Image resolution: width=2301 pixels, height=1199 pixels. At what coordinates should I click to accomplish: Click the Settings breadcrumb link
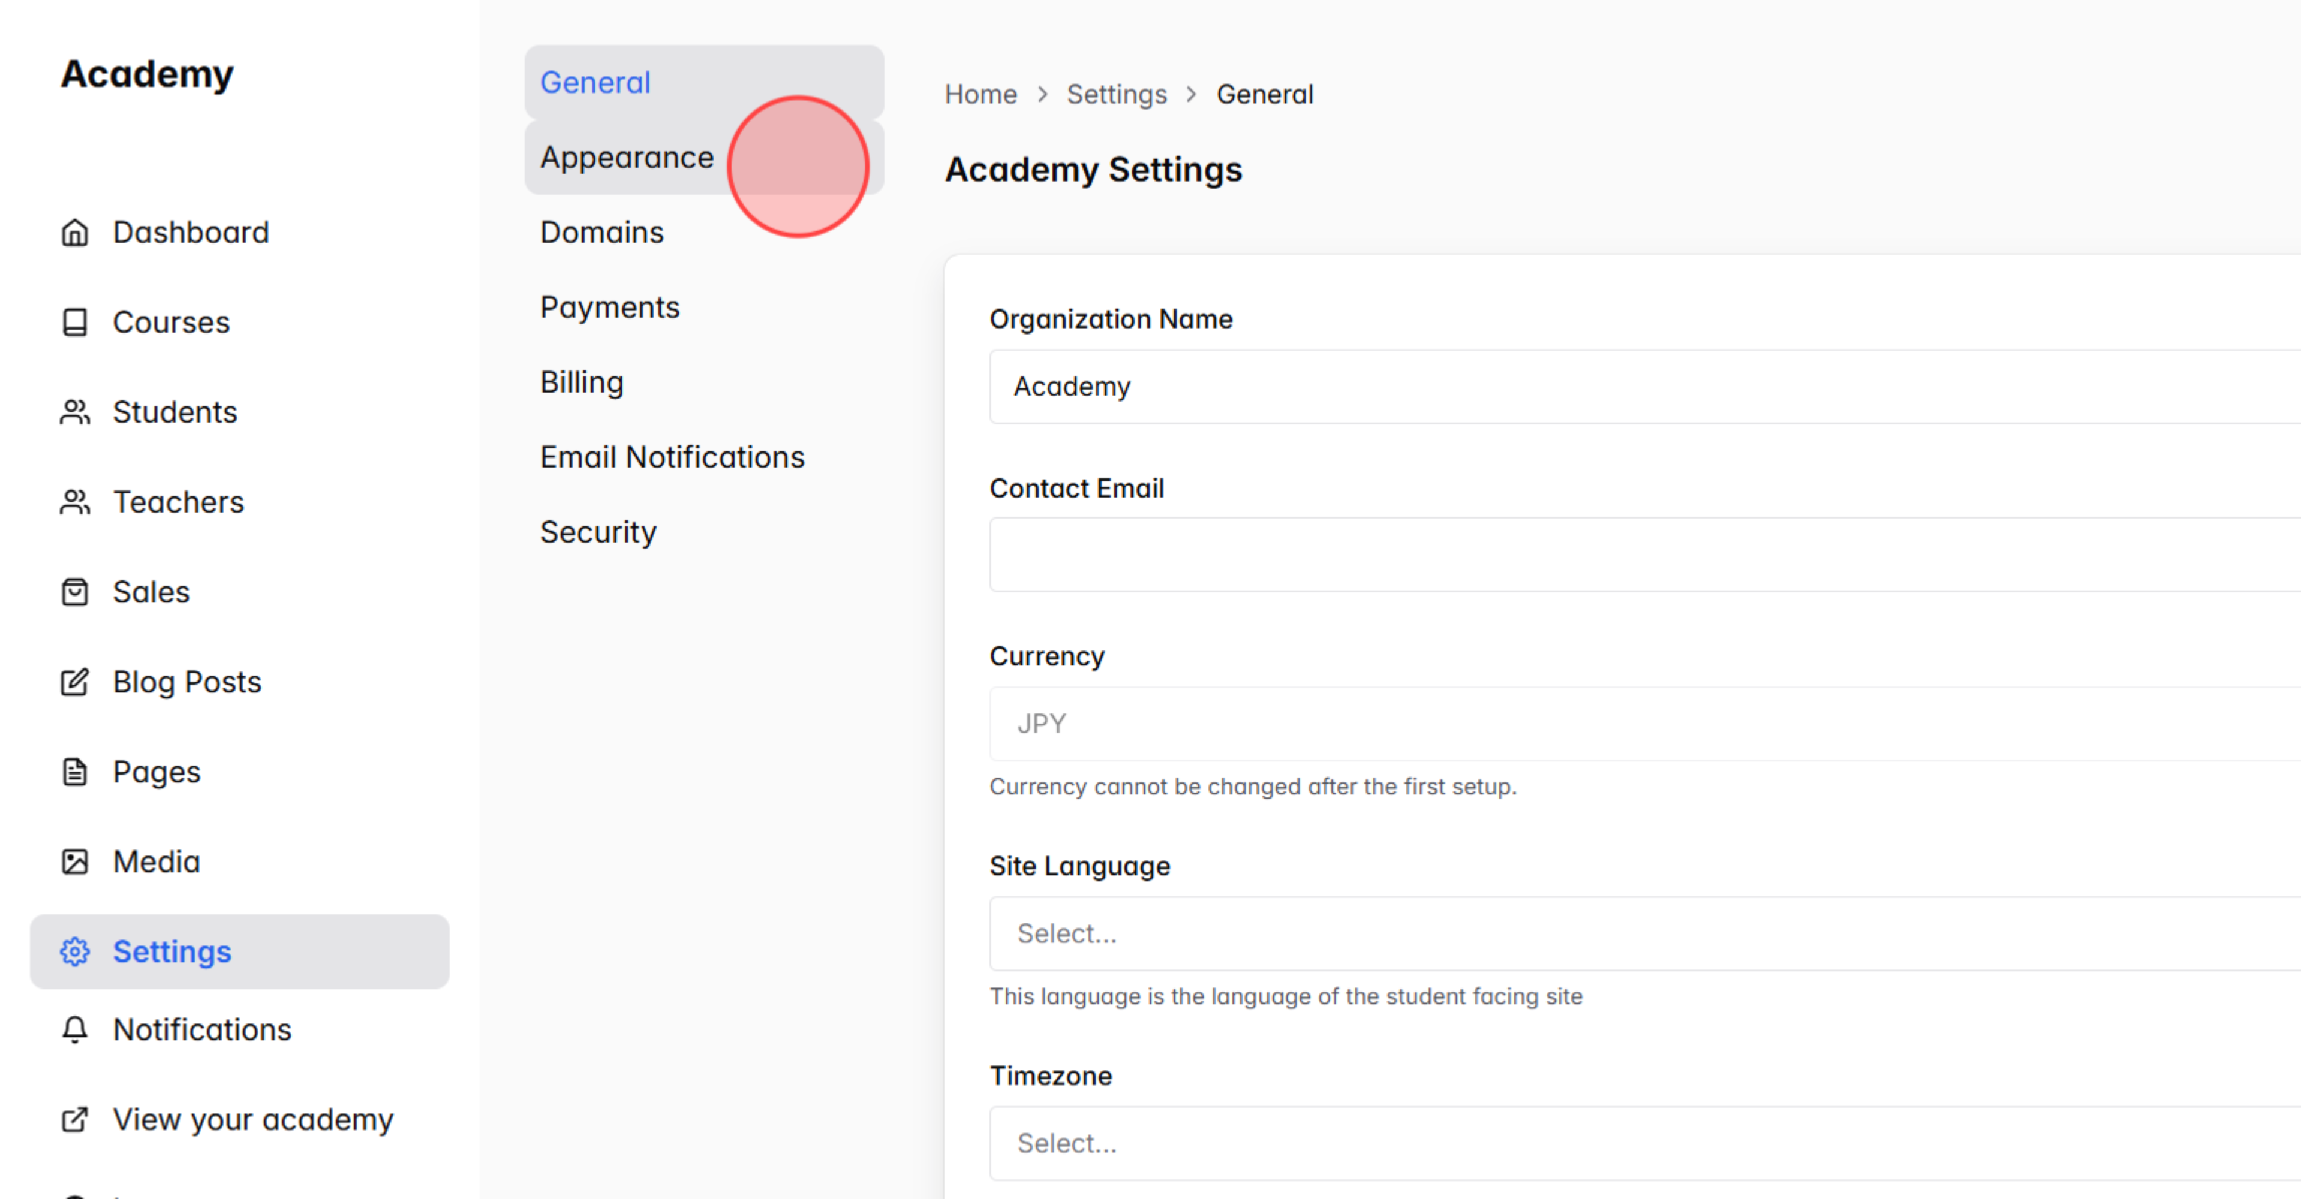click(x=1117, y=94)
